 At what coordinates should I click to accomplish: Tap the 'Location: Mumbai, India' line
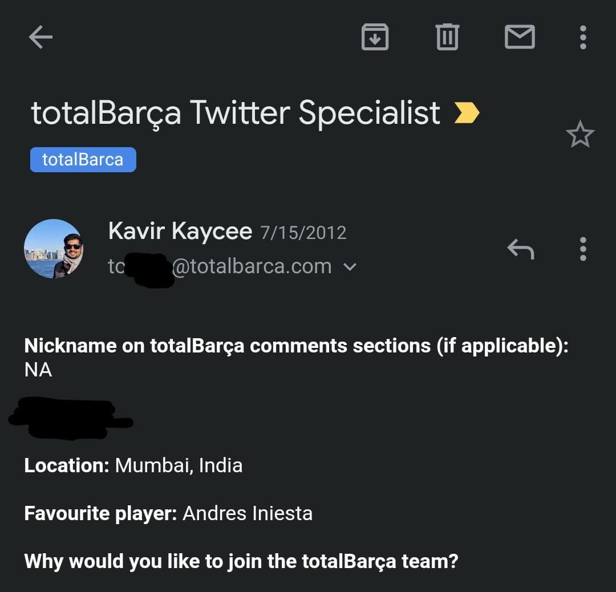133,465
